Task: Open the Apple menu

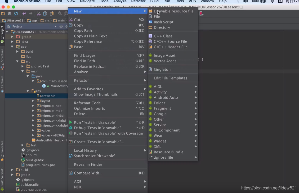Action: point(6,1)
